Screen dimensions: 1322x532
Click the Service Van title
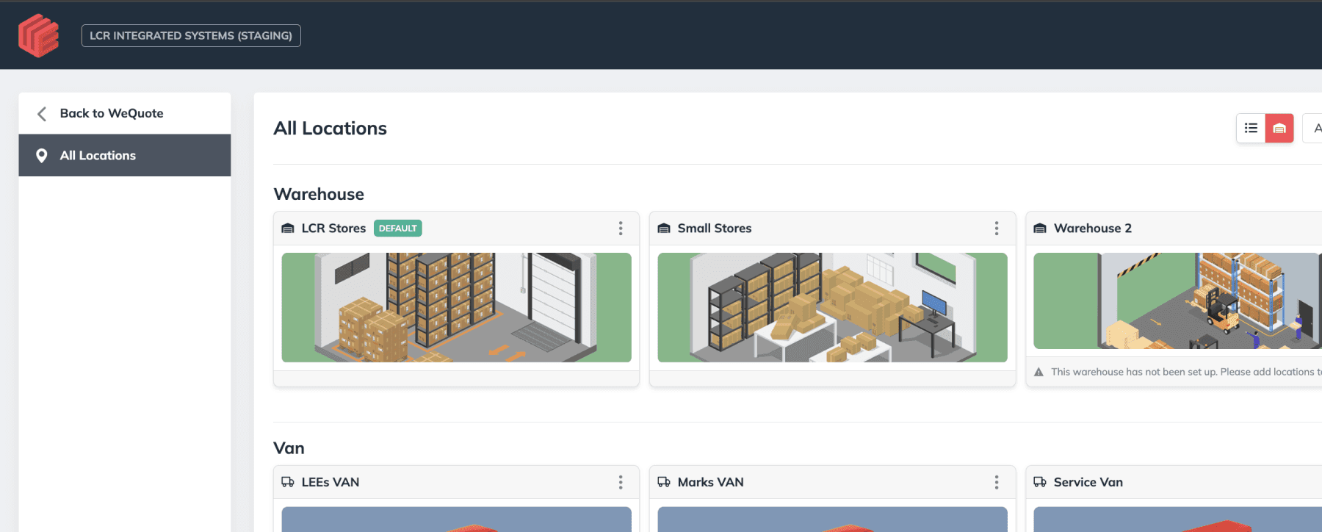coord(1088,482)
